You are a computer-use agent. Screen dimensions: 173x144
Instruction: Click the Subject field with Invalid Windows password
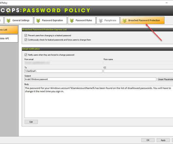(x=90, y=79)
